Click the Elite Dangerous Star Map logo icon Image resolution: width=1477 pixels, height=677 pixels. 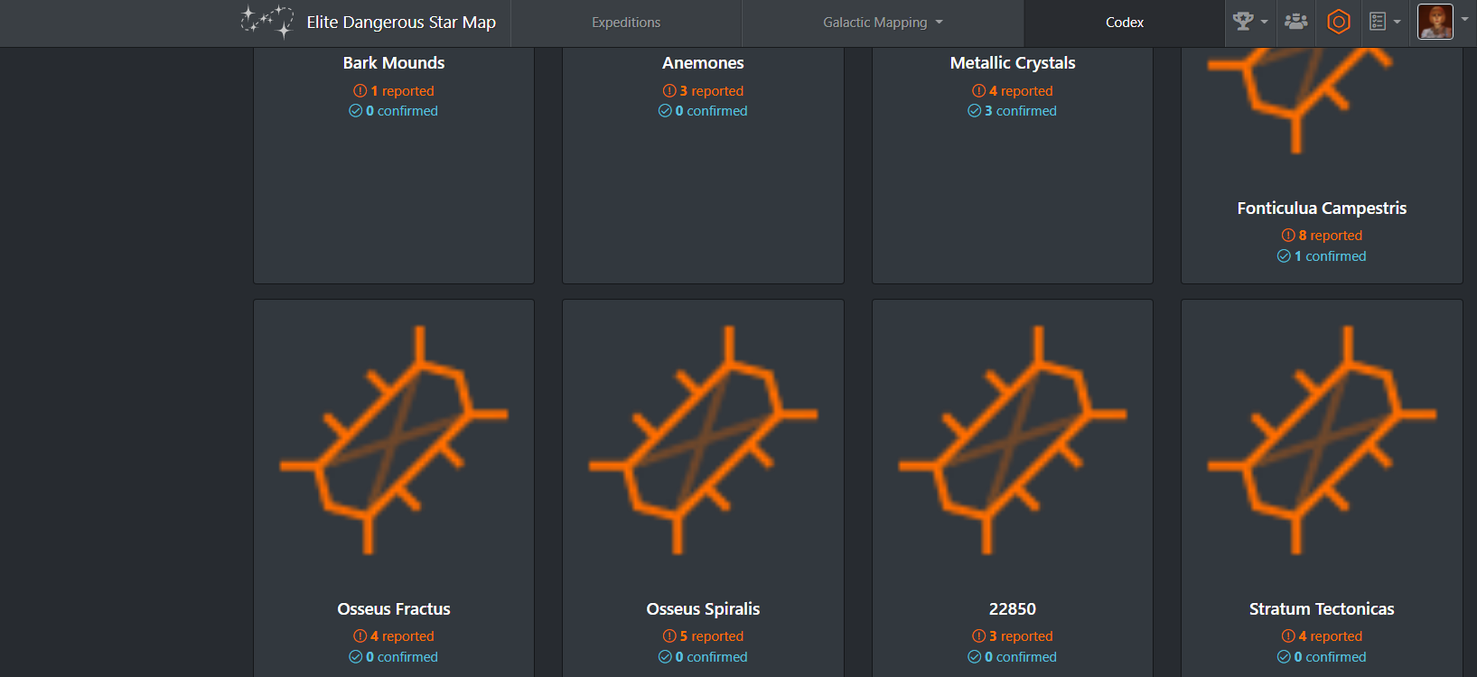click(267, 22)
